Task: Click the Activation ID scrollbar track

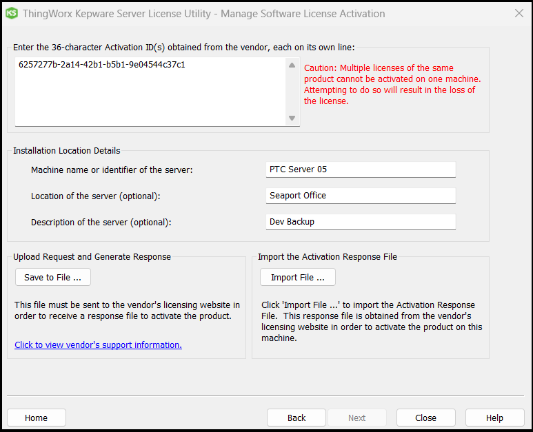Action: 292,92
